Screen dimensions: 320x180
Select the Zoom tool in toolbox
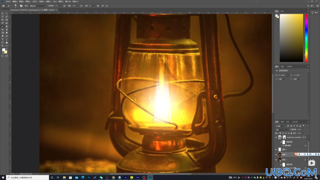[x=3, y=46]
